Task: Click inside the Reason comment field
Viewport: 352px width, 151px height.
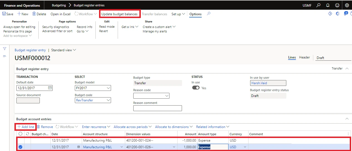Action: [x=157, y=108]
